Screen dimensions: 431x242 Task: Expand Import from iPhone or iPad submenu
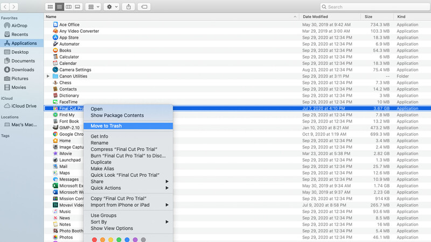128,205
